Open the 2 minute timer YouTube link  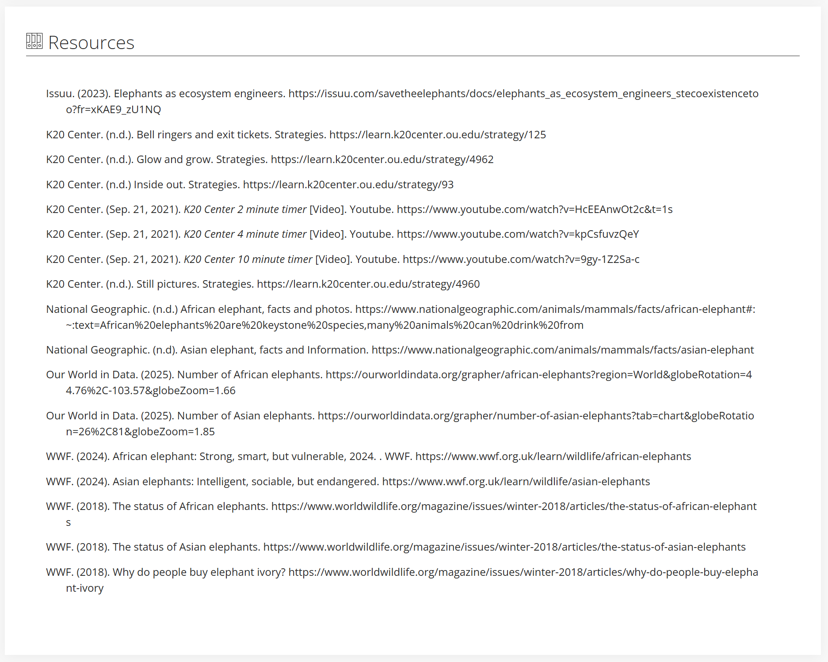tap(534, 209)
